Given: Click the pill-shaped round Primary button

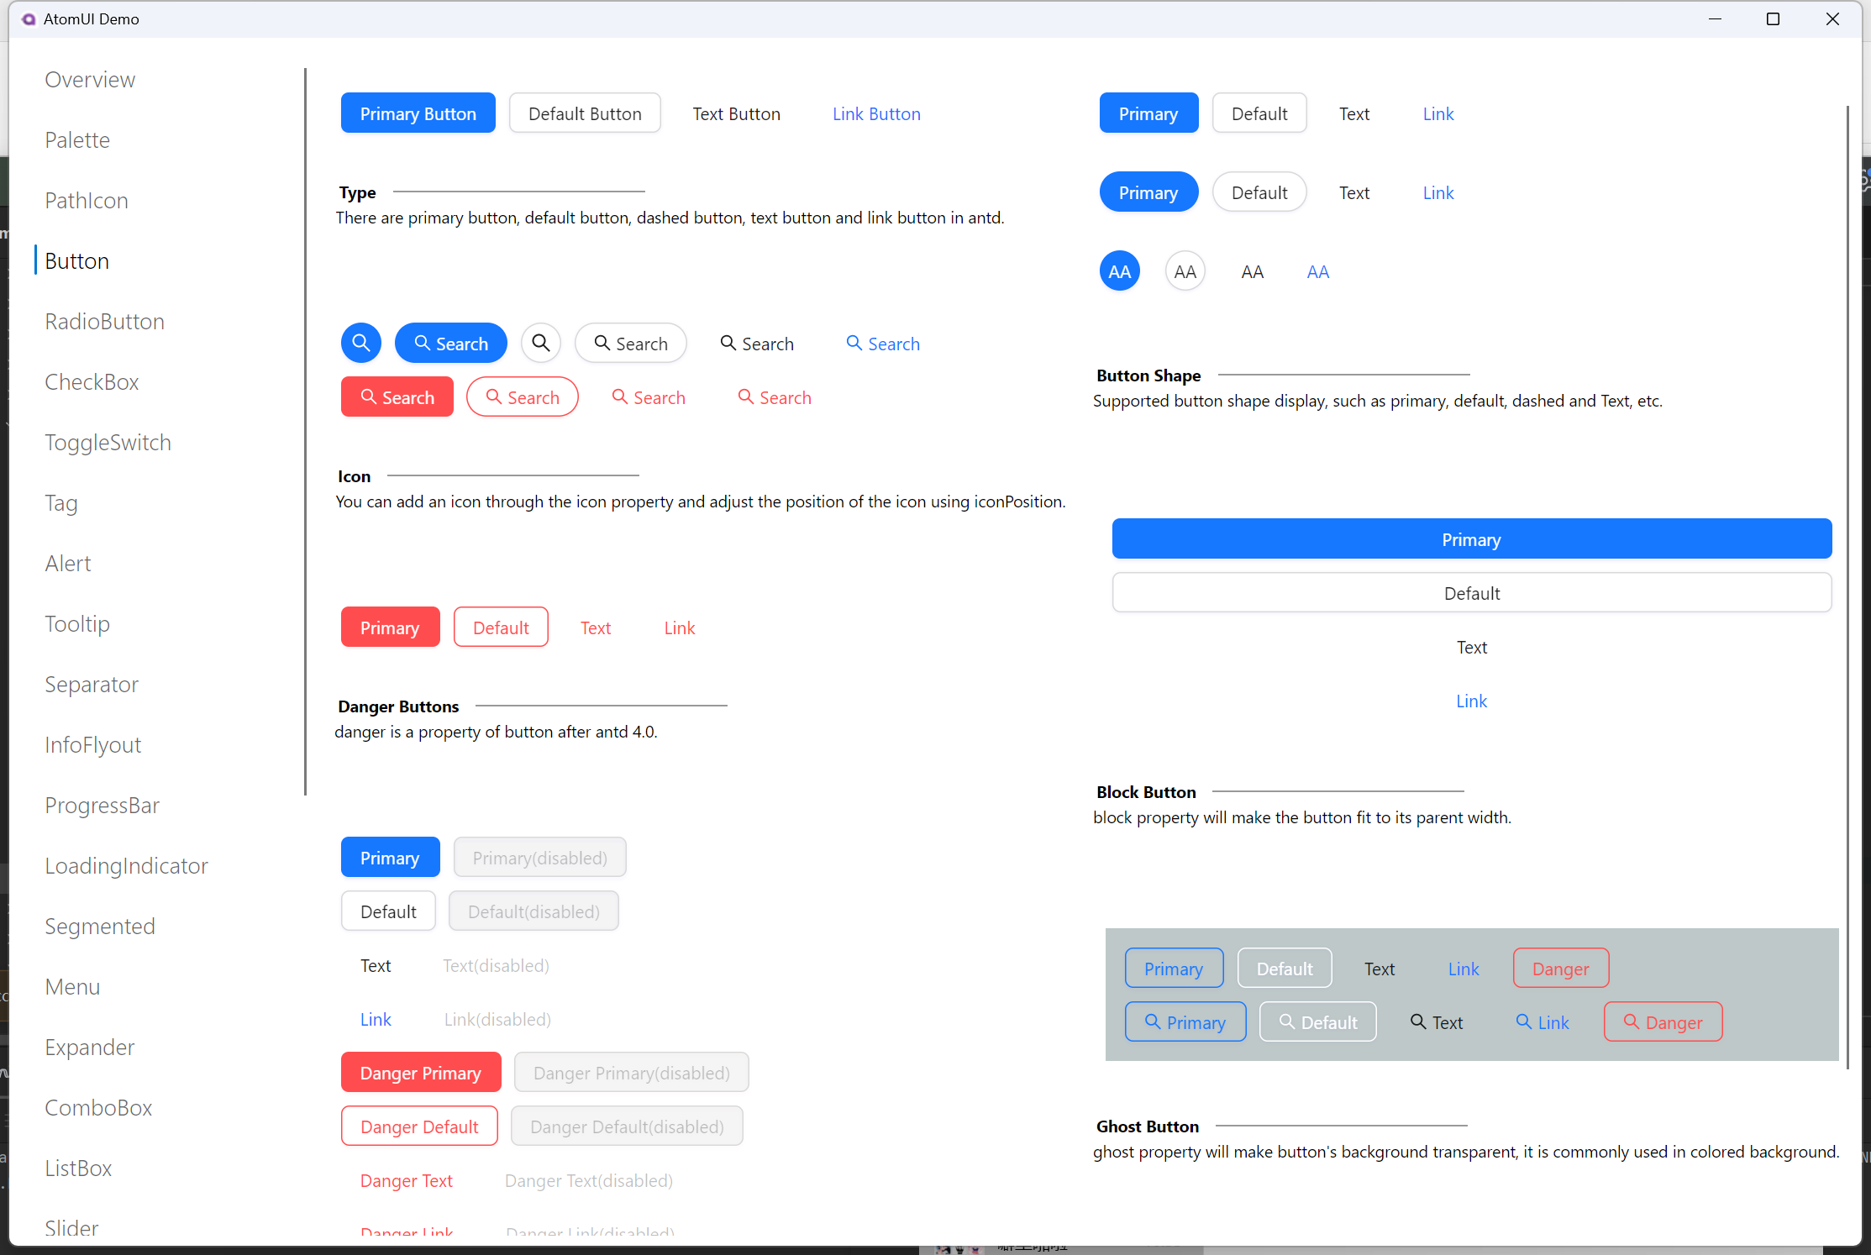Looking at the screenshot, I should tap(1148, 192).
